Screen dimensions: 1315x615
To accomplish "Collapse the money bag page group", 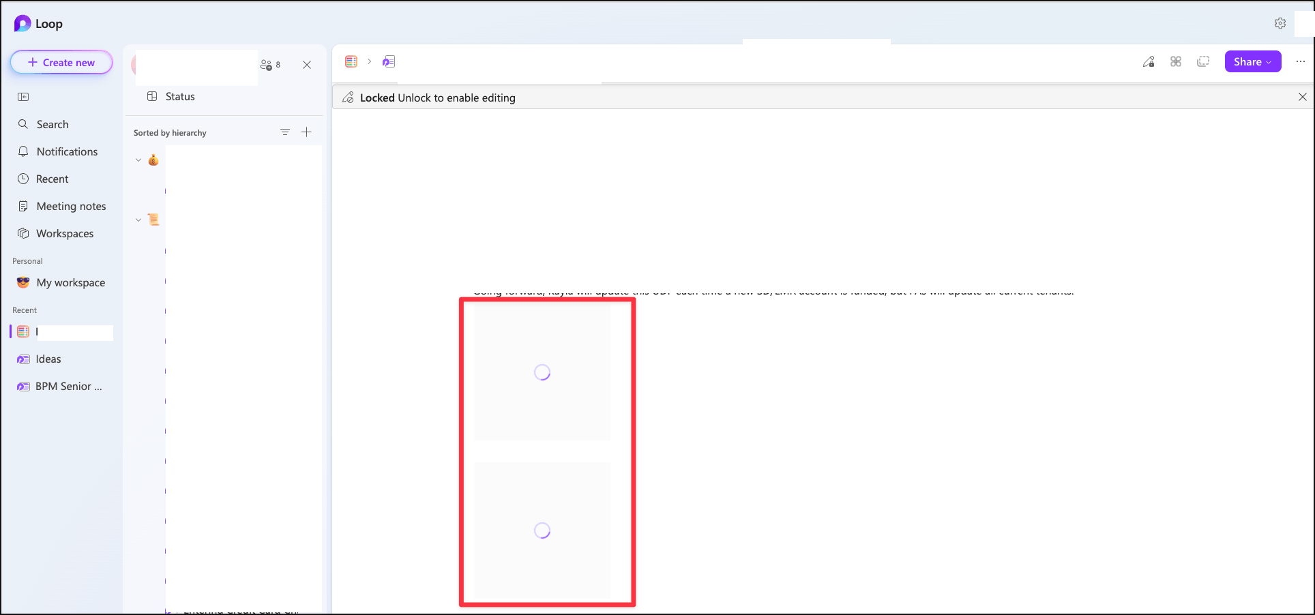I will coord(138,160).
